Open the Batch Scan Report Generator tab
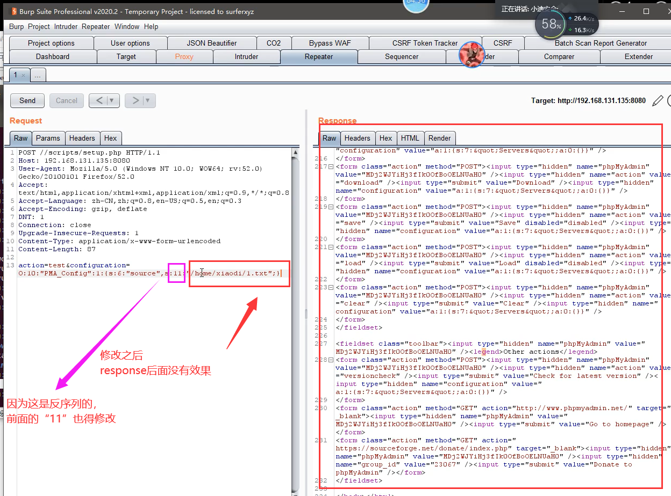671x496 pixels. [x=601, y=43]
